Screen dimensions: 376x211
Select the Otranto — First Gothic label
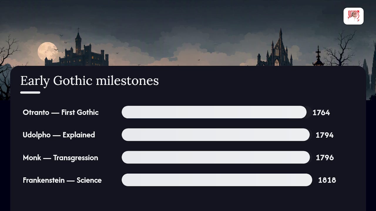pyautogui.click(x=61, y=112)
